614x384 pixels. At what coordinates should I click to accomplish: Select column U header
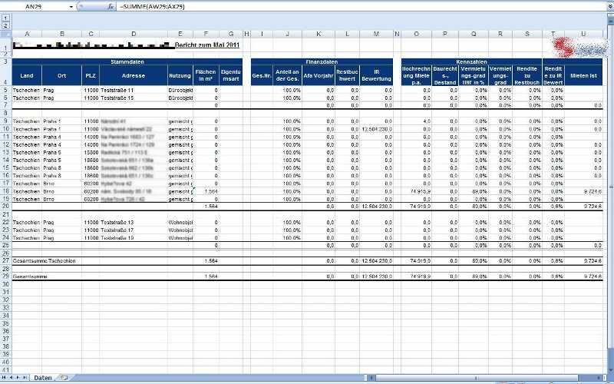point(583,34)
